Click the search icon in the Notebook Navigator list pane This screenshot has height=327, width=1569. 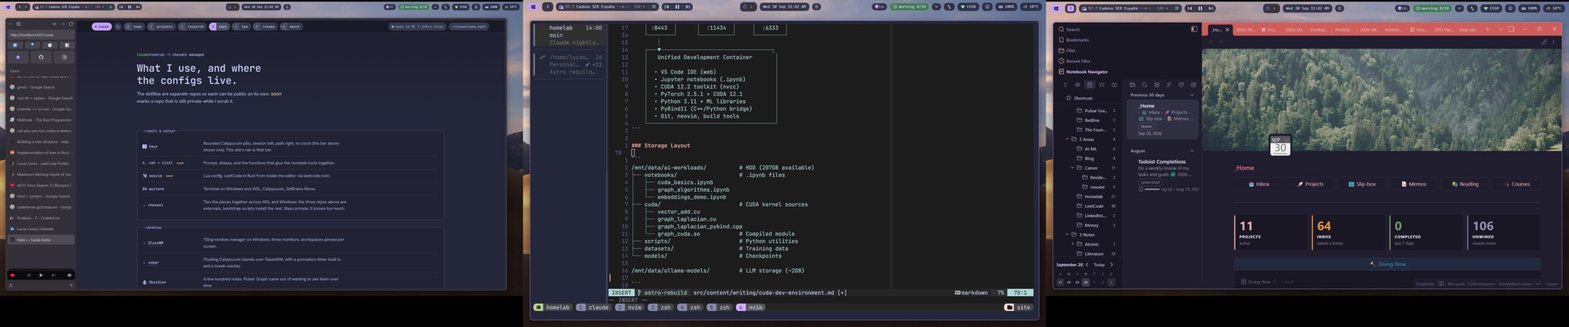(x=1145, y=85)
